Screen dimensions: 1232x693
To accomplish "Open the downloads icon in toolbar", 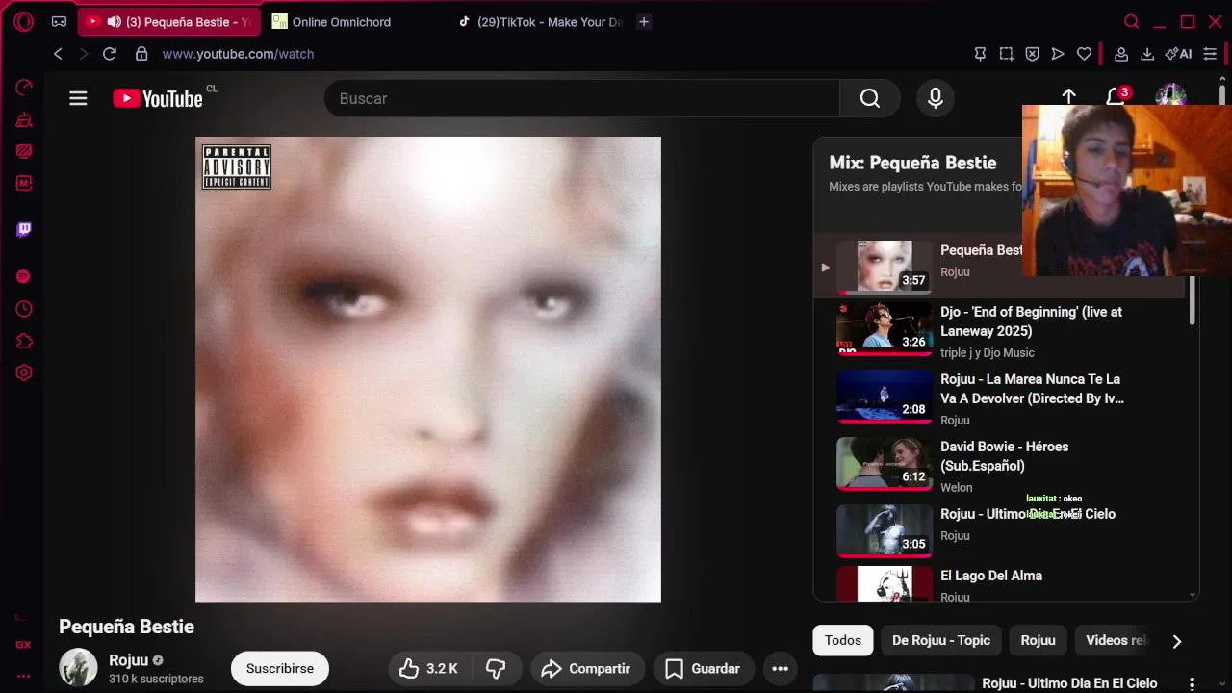I will [1147, 54].
